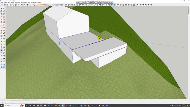Toggle Display Section Planes button

click(x=109, y=5)
